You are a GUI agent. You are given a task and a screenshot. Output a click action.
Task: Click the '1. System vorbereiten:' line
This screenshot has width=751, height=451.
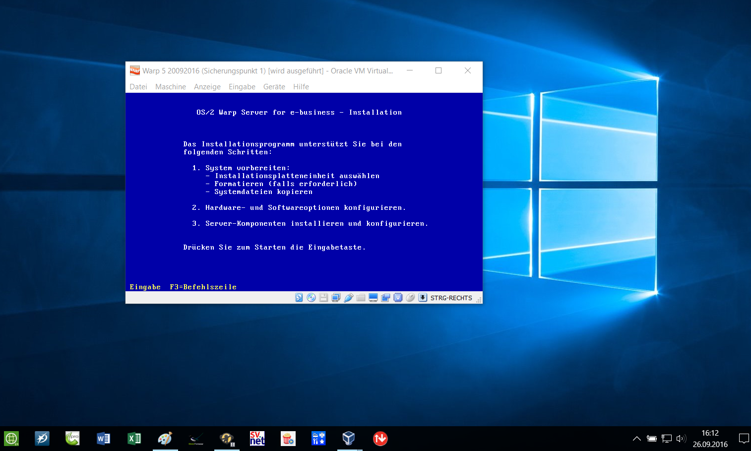[241, 168]
